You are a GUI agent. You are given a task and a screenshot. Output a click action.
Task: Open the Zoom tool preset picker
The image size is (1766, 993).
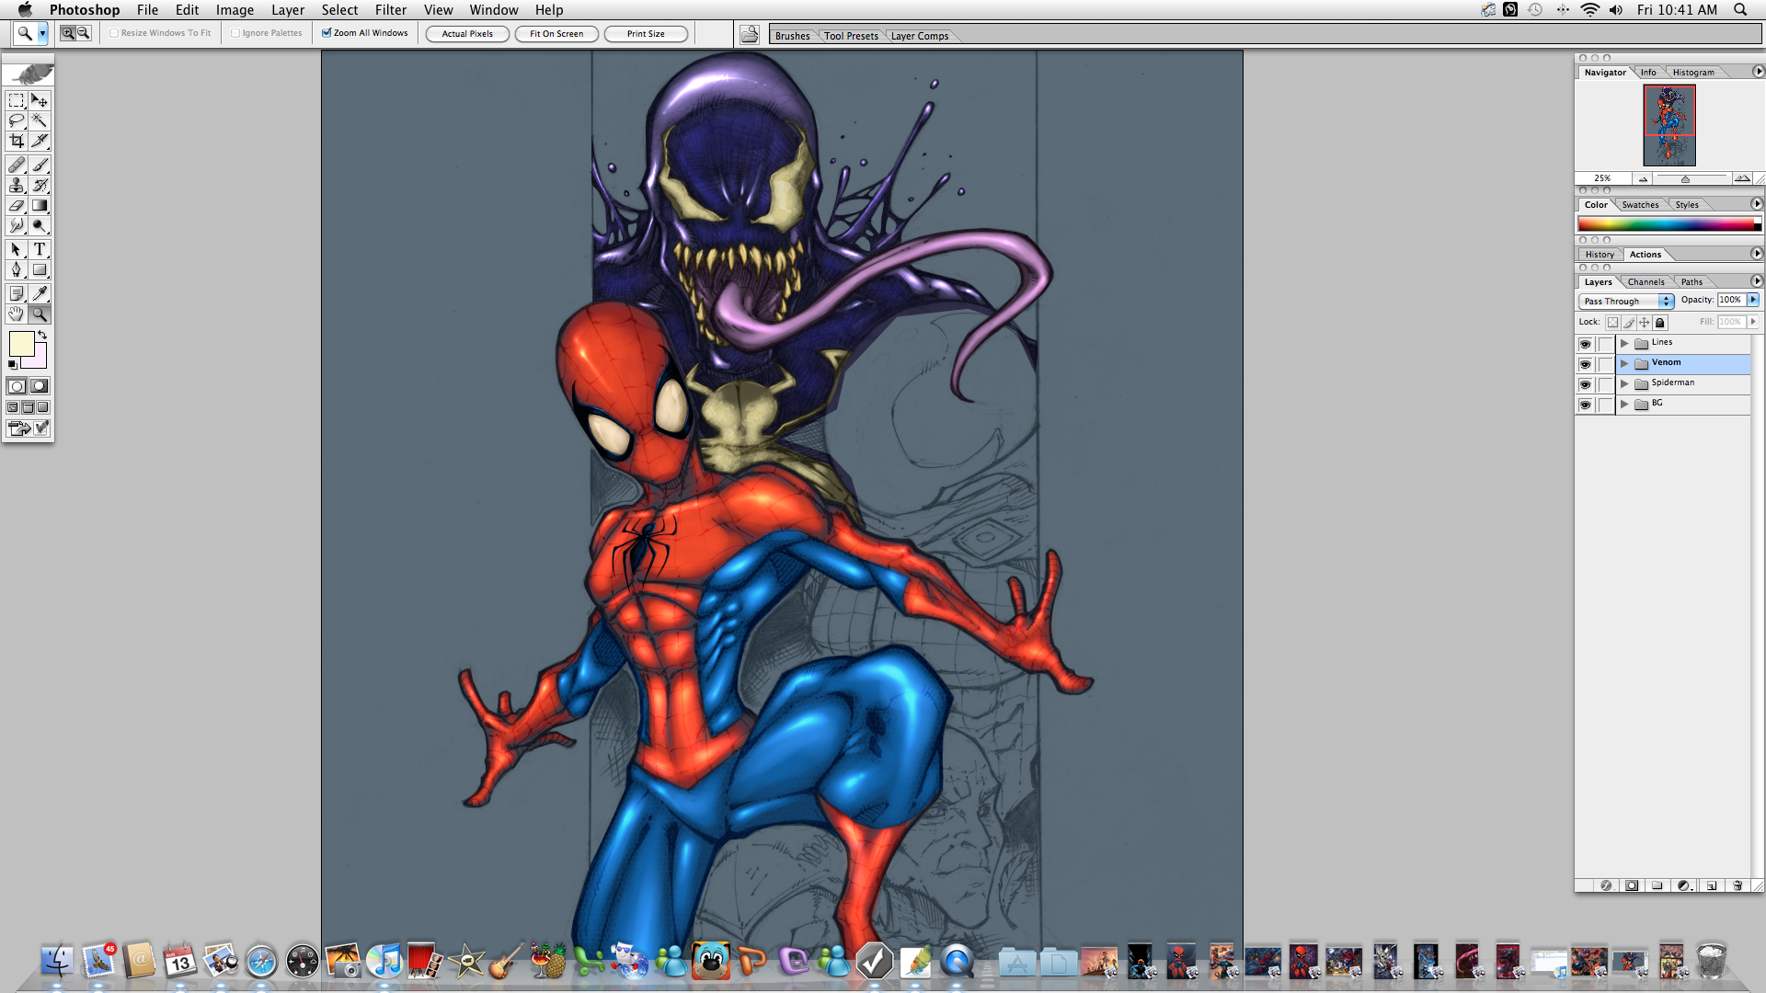click(x=42, y=33)
